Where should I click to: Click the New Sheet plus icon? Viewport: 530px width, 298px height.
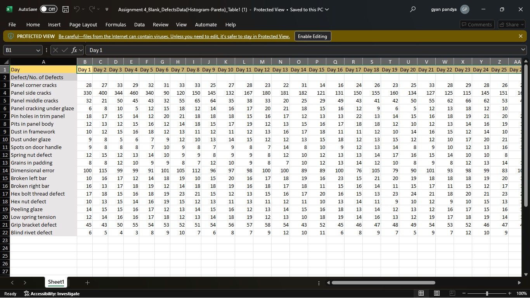pyautogui.click(x=87, y=282)
